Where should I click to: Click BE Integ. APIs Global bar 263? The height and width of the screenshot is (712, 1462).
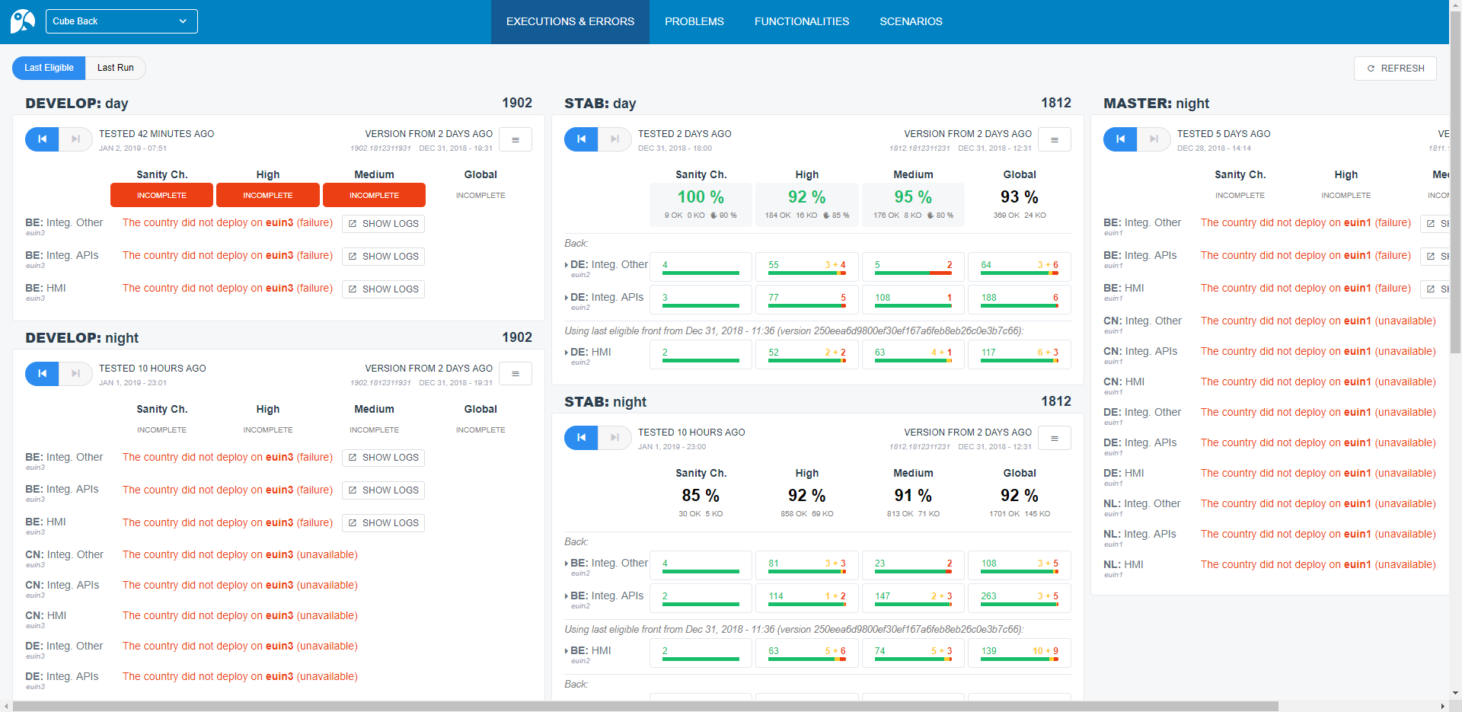pos(1020,599)
